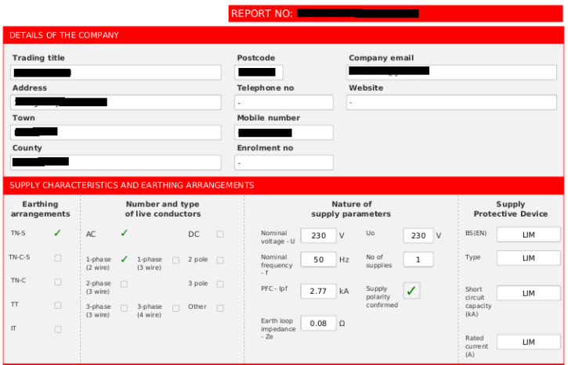Edit the BS(EN) protective device field
The width and height of the screenshot is (568, 365).
click(528, 235)
